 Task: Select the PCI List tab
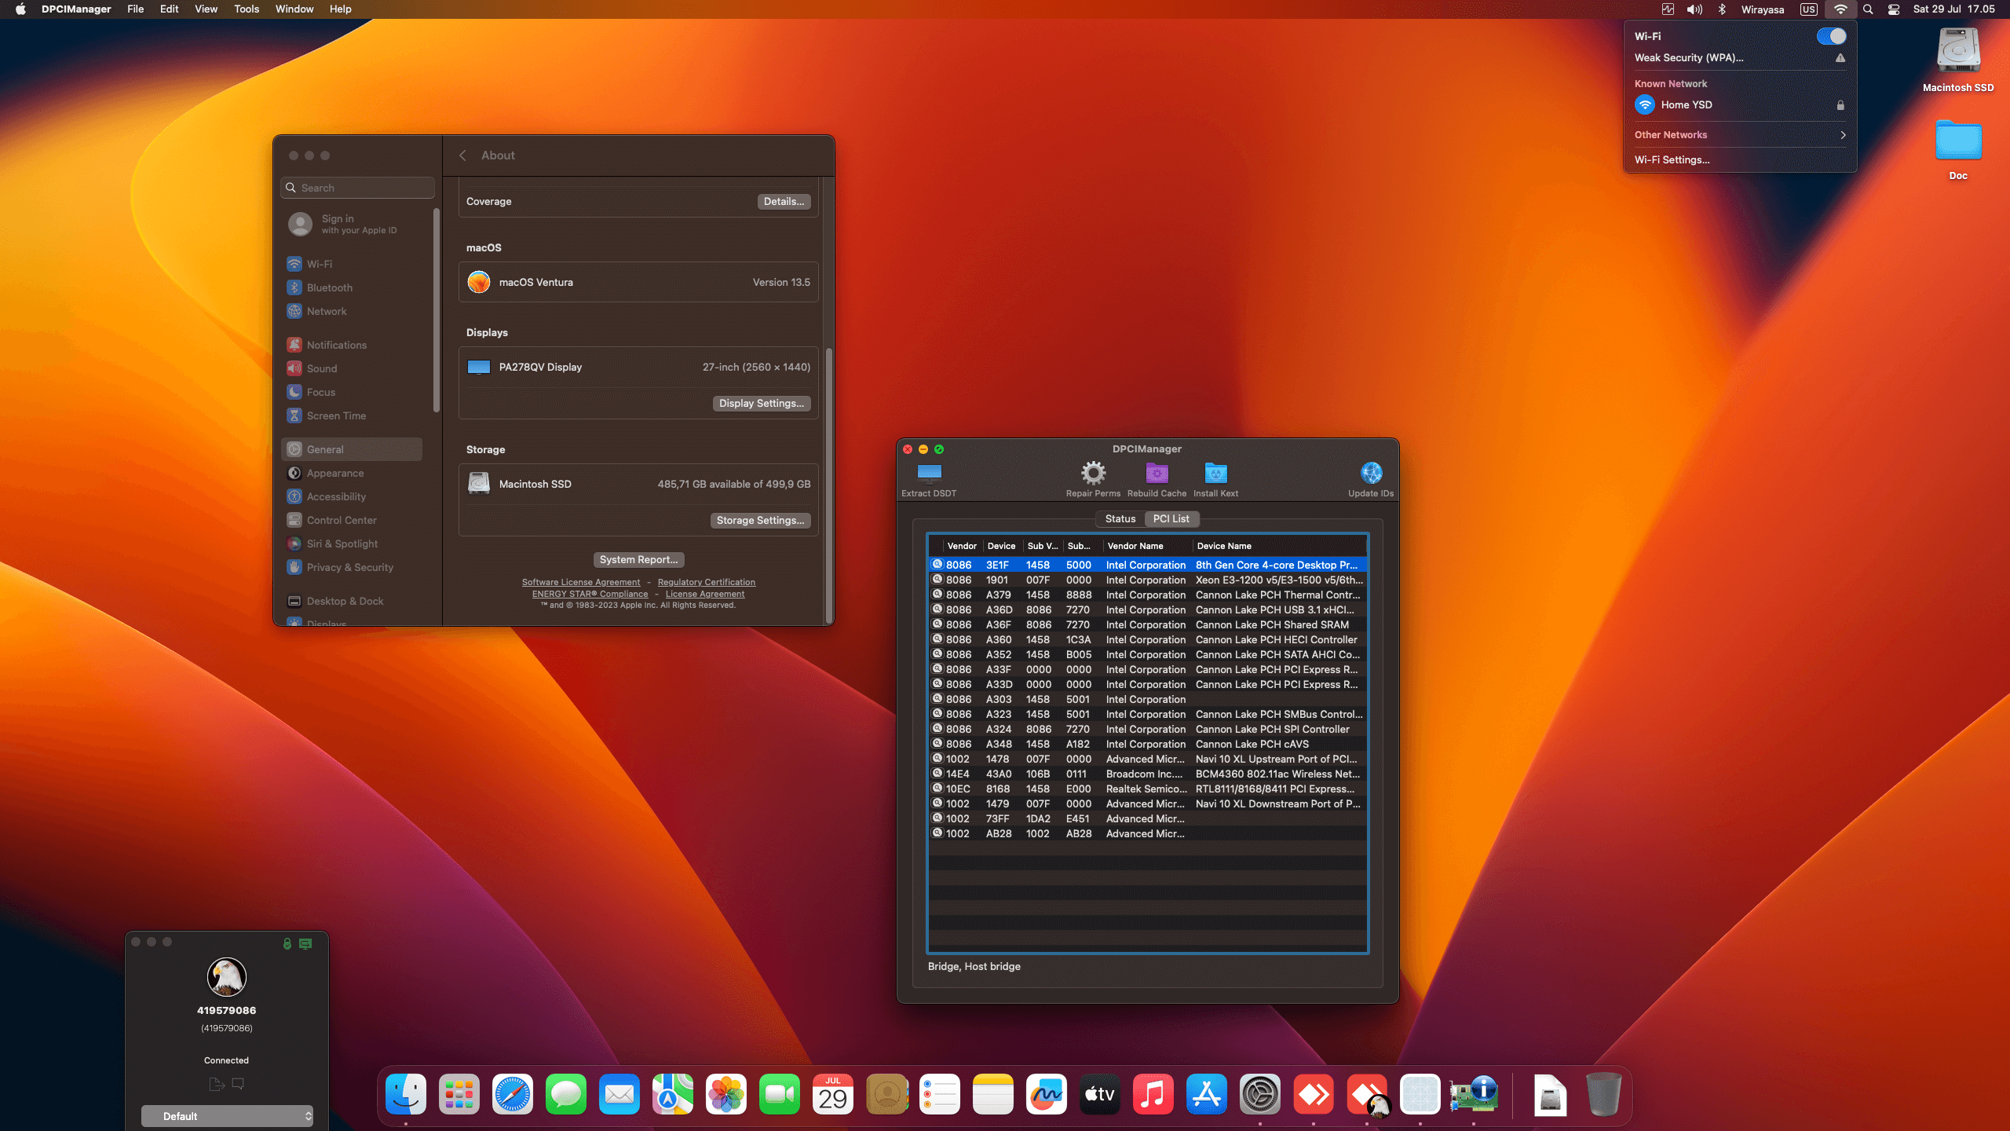click(1171, 518)
